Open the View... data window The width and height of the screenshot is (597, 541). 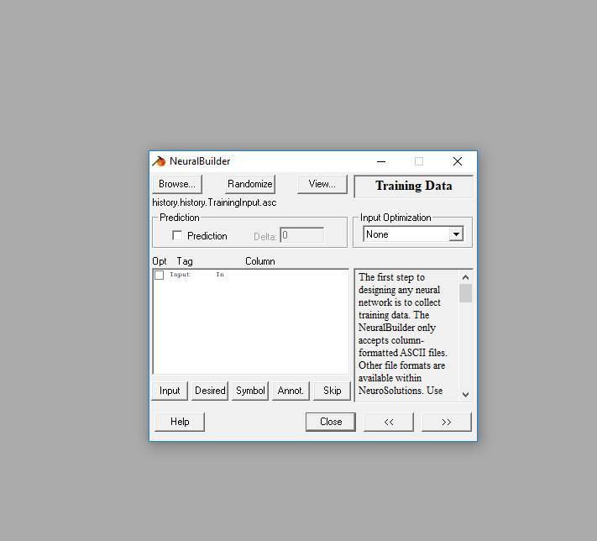click(322, 184)
